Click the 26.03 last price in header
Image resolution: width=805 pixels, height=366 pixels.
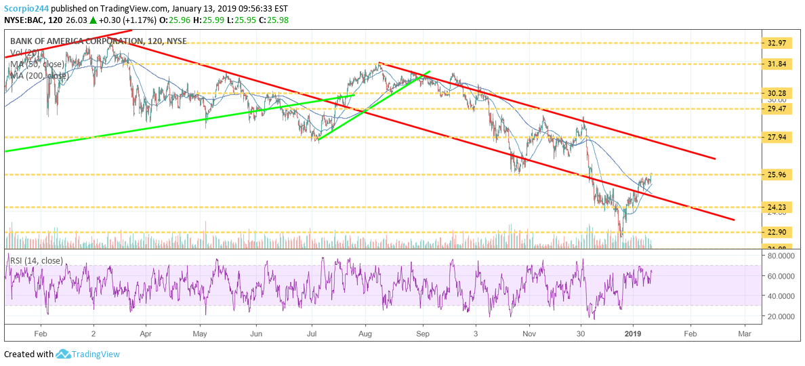point(77,20)
